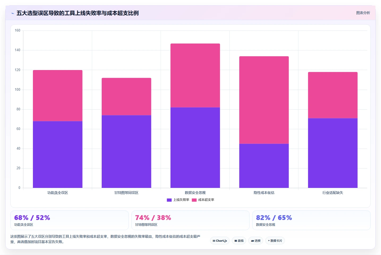Select the purple bar segment for 行业适配缺失

click(333, 153)
